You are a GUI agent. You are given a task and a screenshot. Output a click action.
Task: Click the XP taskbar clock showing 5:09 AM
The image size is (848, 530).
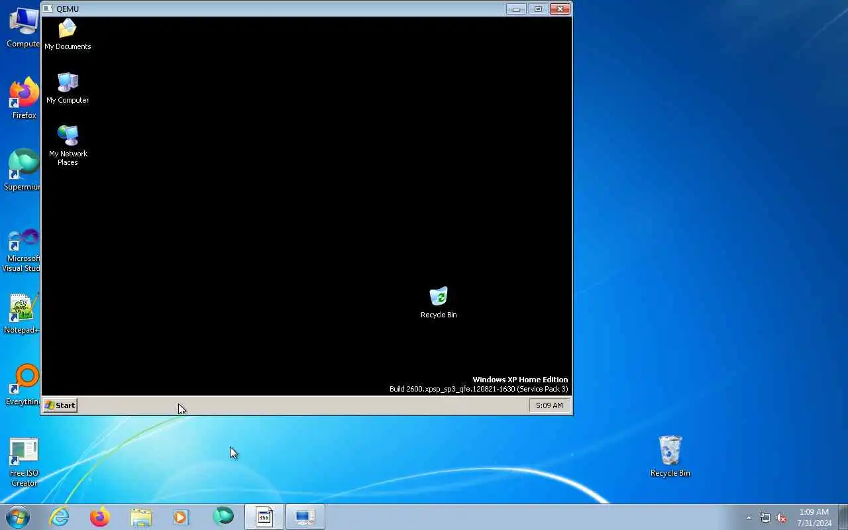(549, 405)
